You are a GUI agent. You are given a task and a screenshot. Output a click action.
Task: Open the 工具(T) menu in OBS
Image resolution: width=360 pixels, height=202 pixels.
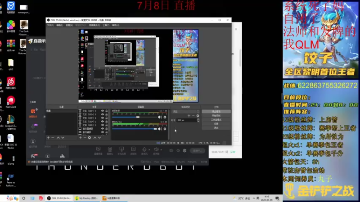(x=106, y=25)
